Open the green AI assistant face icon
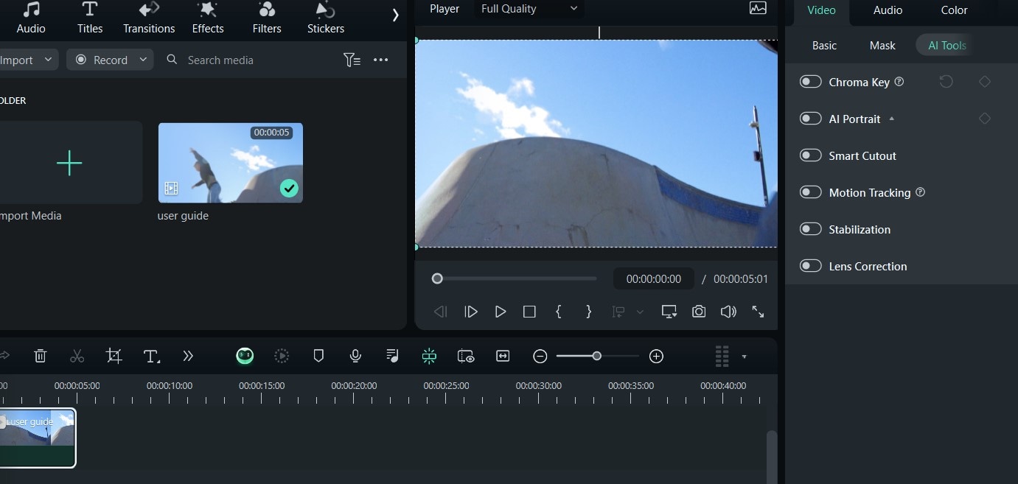1018x484 pixels. pos(245,357)
